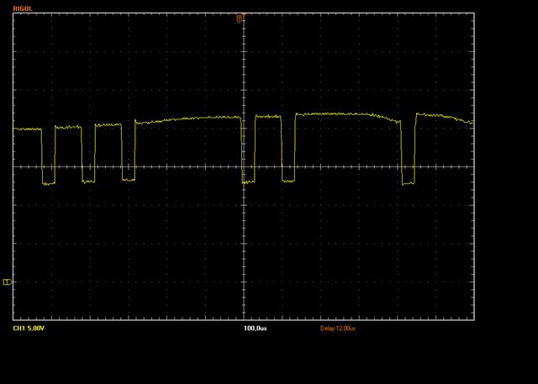Select the orange trigger position marker at top
Screen dimensions: 538x384
[240, 18]
